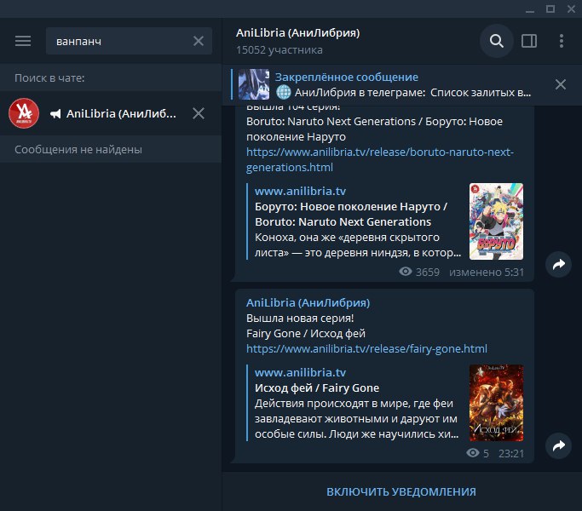Open the AniLibria (АниЛибрия) chat header title
This screenshot has width=582, height=511.
297,33
